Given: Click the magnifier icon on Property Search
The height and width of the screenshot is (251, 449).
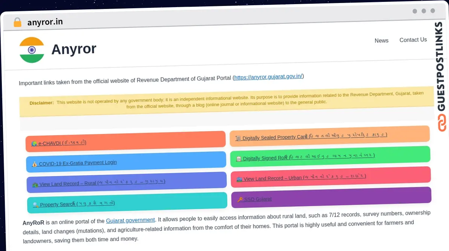Looking at the screenshot, I should pyautogui.click(x=36, y=205).
